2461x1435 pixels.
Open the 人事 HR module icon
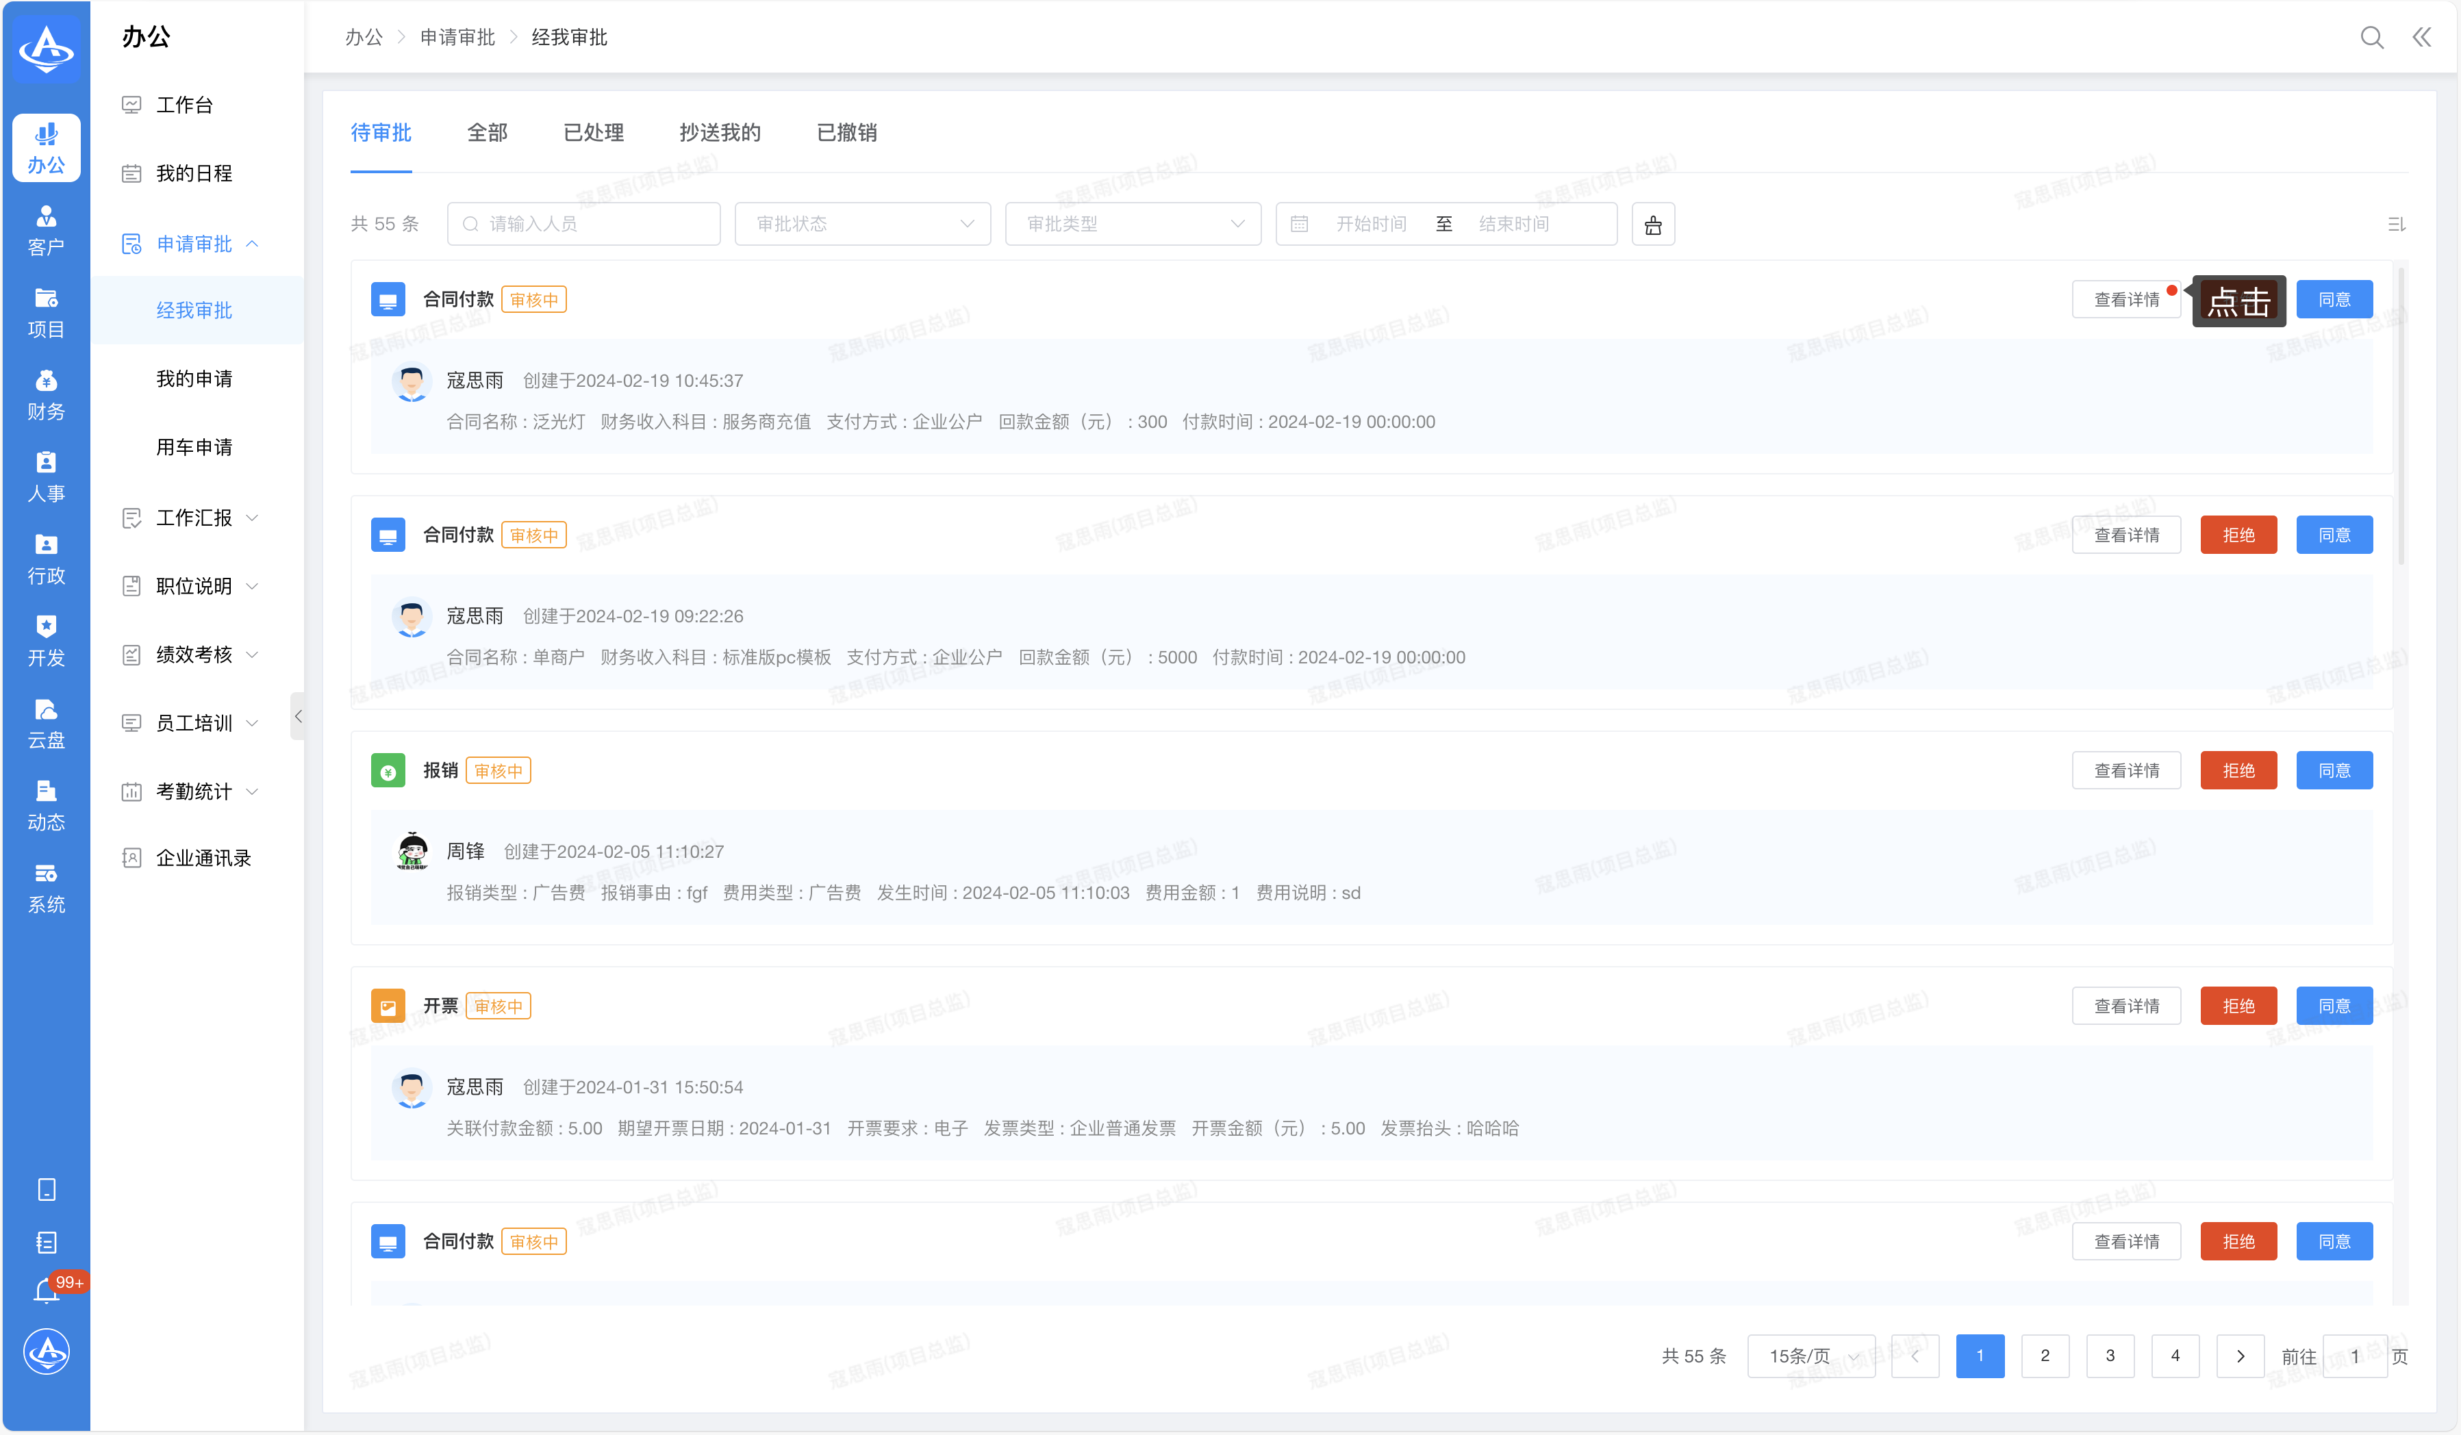click(x=46, y=477)
